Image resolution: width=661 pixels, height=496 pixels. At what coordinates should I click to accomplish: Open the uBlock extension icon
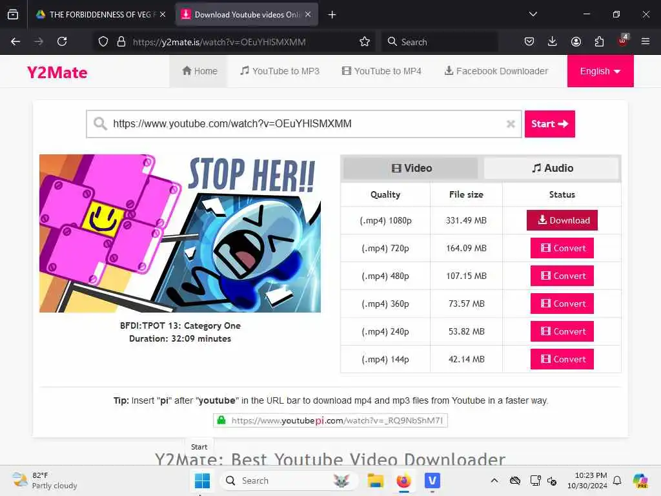(x=623, y=41)
